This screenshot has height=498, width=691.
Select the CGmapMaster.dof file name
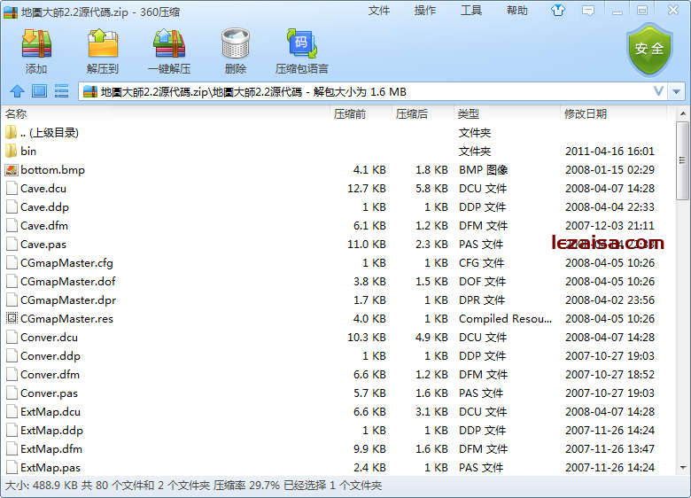click(68, 281)
